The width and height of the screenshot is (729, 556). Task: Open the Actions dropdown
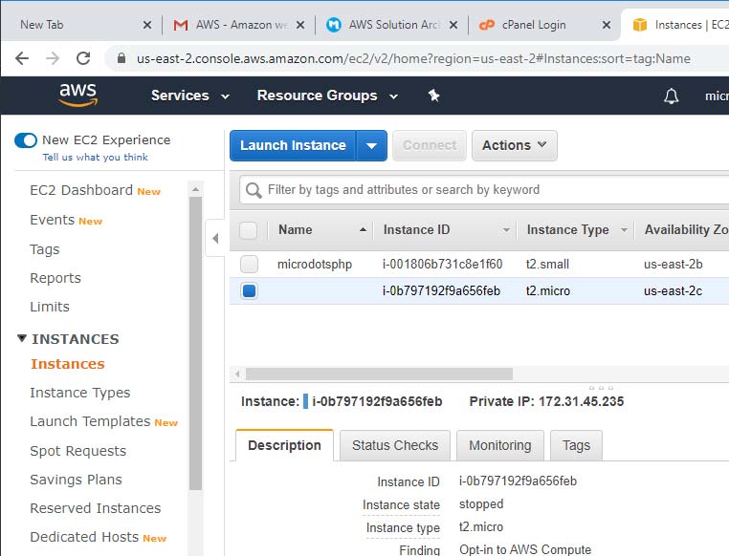click(x=514, y=146)
